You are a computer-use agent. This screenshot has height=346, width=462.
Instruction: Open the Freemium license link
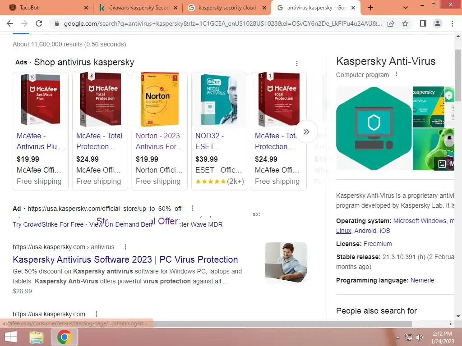pyautogui.click(x=378, y=244)
